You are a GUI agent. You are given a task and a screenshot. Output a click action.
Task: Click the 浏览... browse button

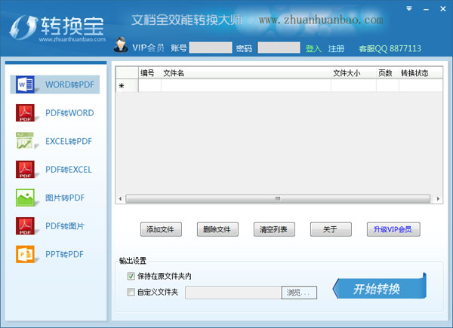pos(299,293)
